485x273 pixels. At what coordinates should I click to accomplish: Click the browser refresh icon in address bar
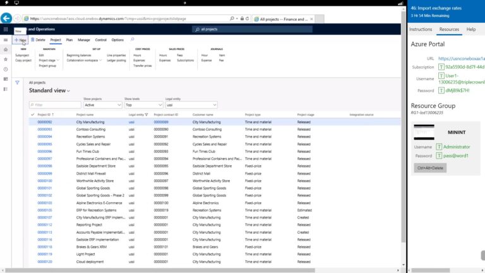tap(247, 18)
